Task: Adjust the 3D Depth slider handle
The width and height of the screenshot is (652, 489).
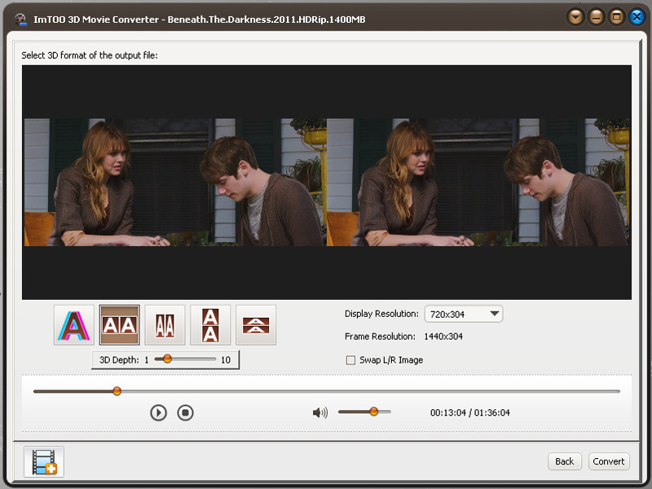Action: pyautogui.click(x=167, y=359)
